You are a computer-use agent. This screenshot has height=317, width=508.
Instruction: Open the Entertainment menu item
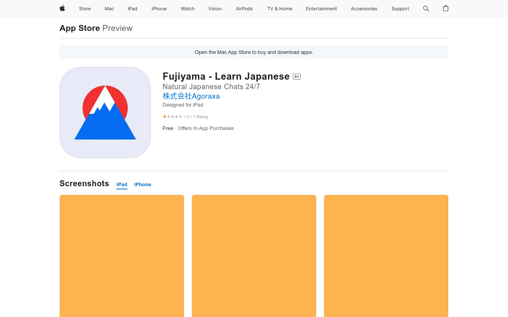click(x=321, y=9)
